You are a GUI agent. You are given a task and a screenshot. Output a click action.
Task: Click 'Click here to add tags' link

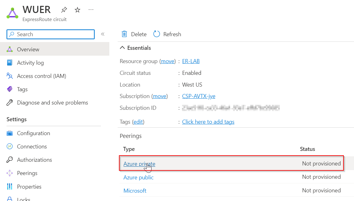(208, 122)
